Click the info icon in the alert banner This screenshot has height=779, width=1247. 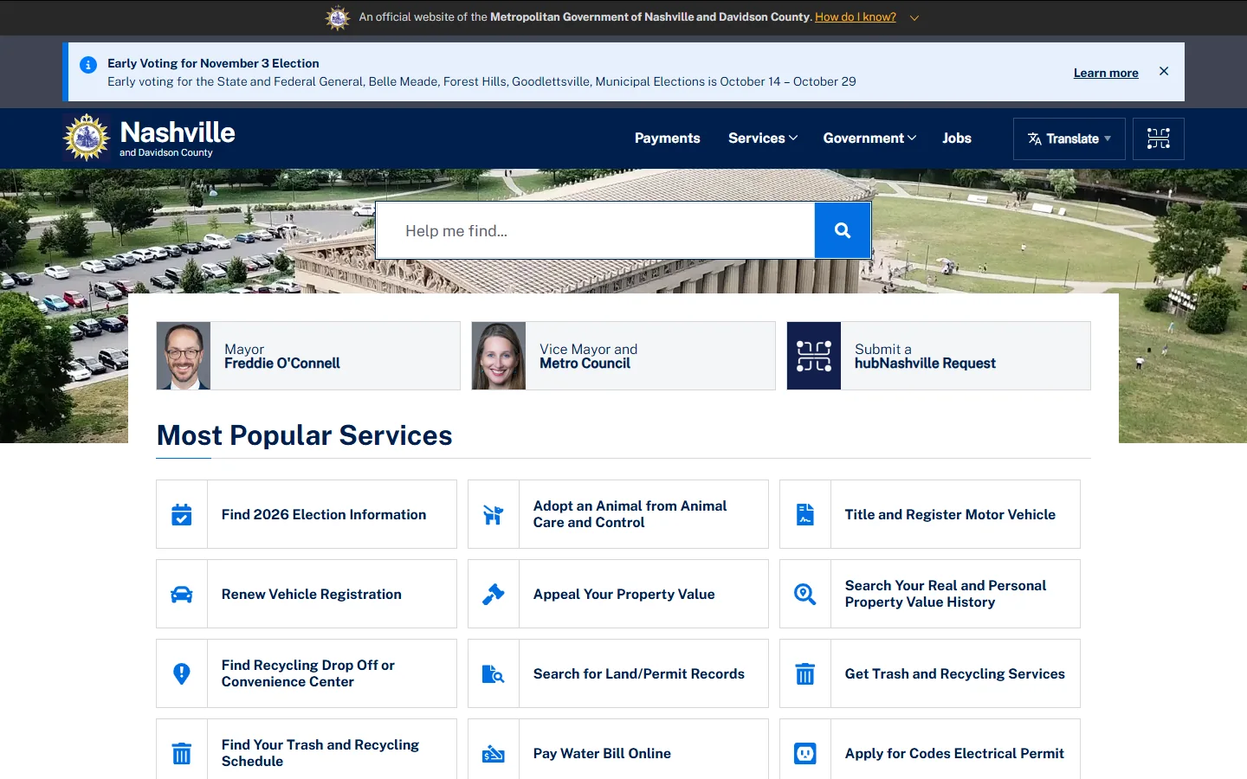(x=88, y=65)
